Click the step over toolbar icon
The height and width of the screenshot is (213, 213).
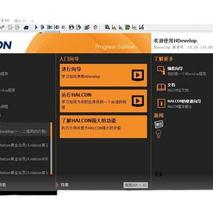(43, 27)
